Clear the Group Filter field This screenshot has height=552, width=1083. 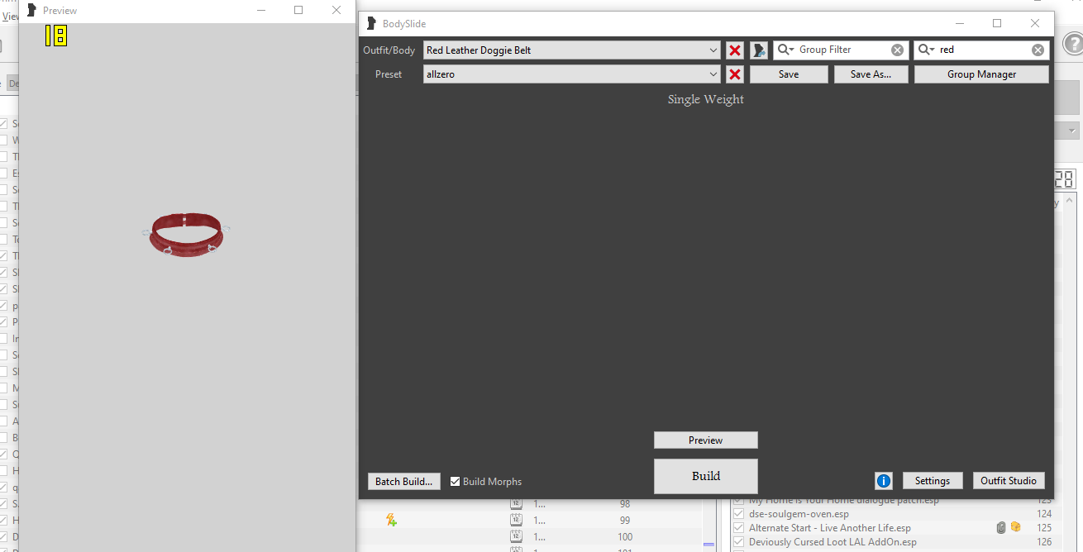pos(897,50)
